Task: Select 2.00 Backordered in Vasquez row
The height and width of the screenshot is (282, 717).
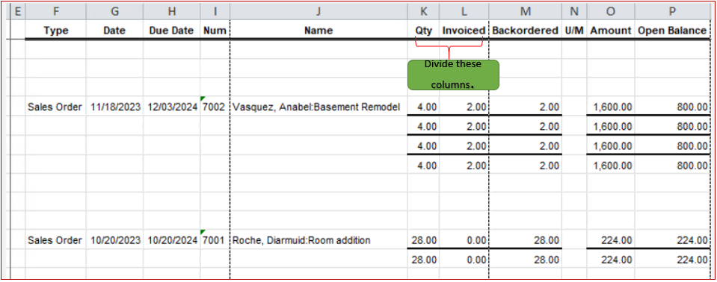Action: tap(525, 107)
